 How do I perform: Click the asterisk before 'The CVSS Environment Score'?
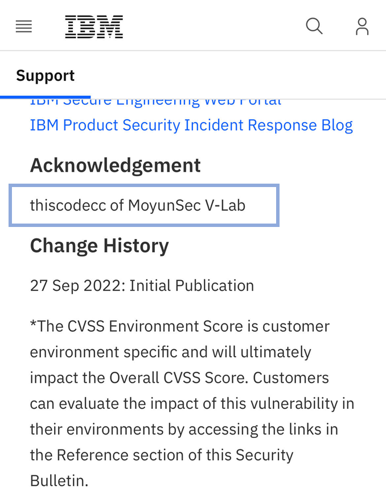(x=32, y=325)
